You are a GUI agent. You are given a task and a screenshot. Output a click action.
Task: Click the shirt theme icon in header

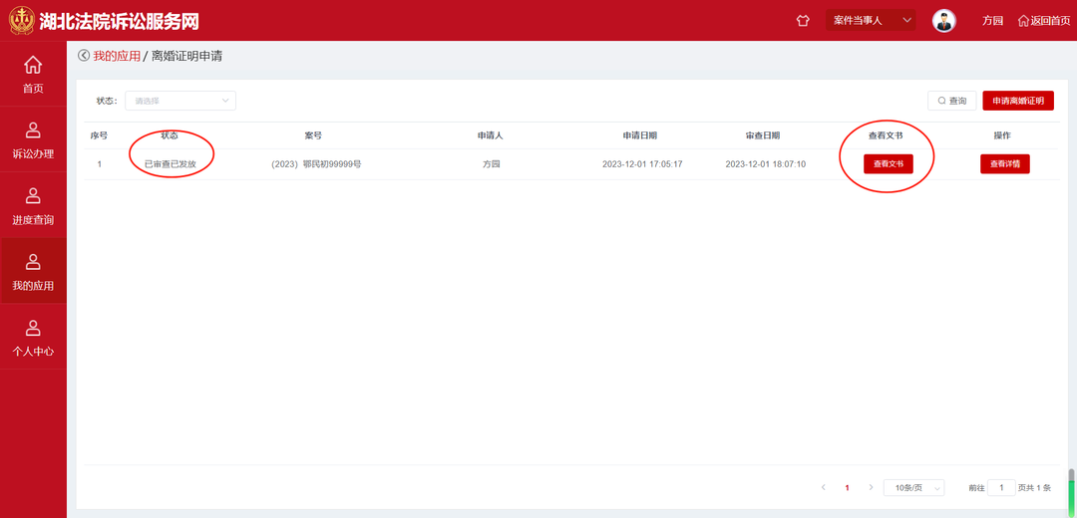pyautogui.click(x=803, y=21)
